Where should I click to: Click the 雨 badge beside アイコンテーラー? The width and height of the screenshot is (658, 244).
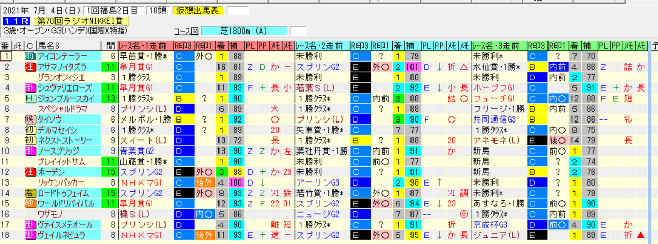[x=30, y=56]
